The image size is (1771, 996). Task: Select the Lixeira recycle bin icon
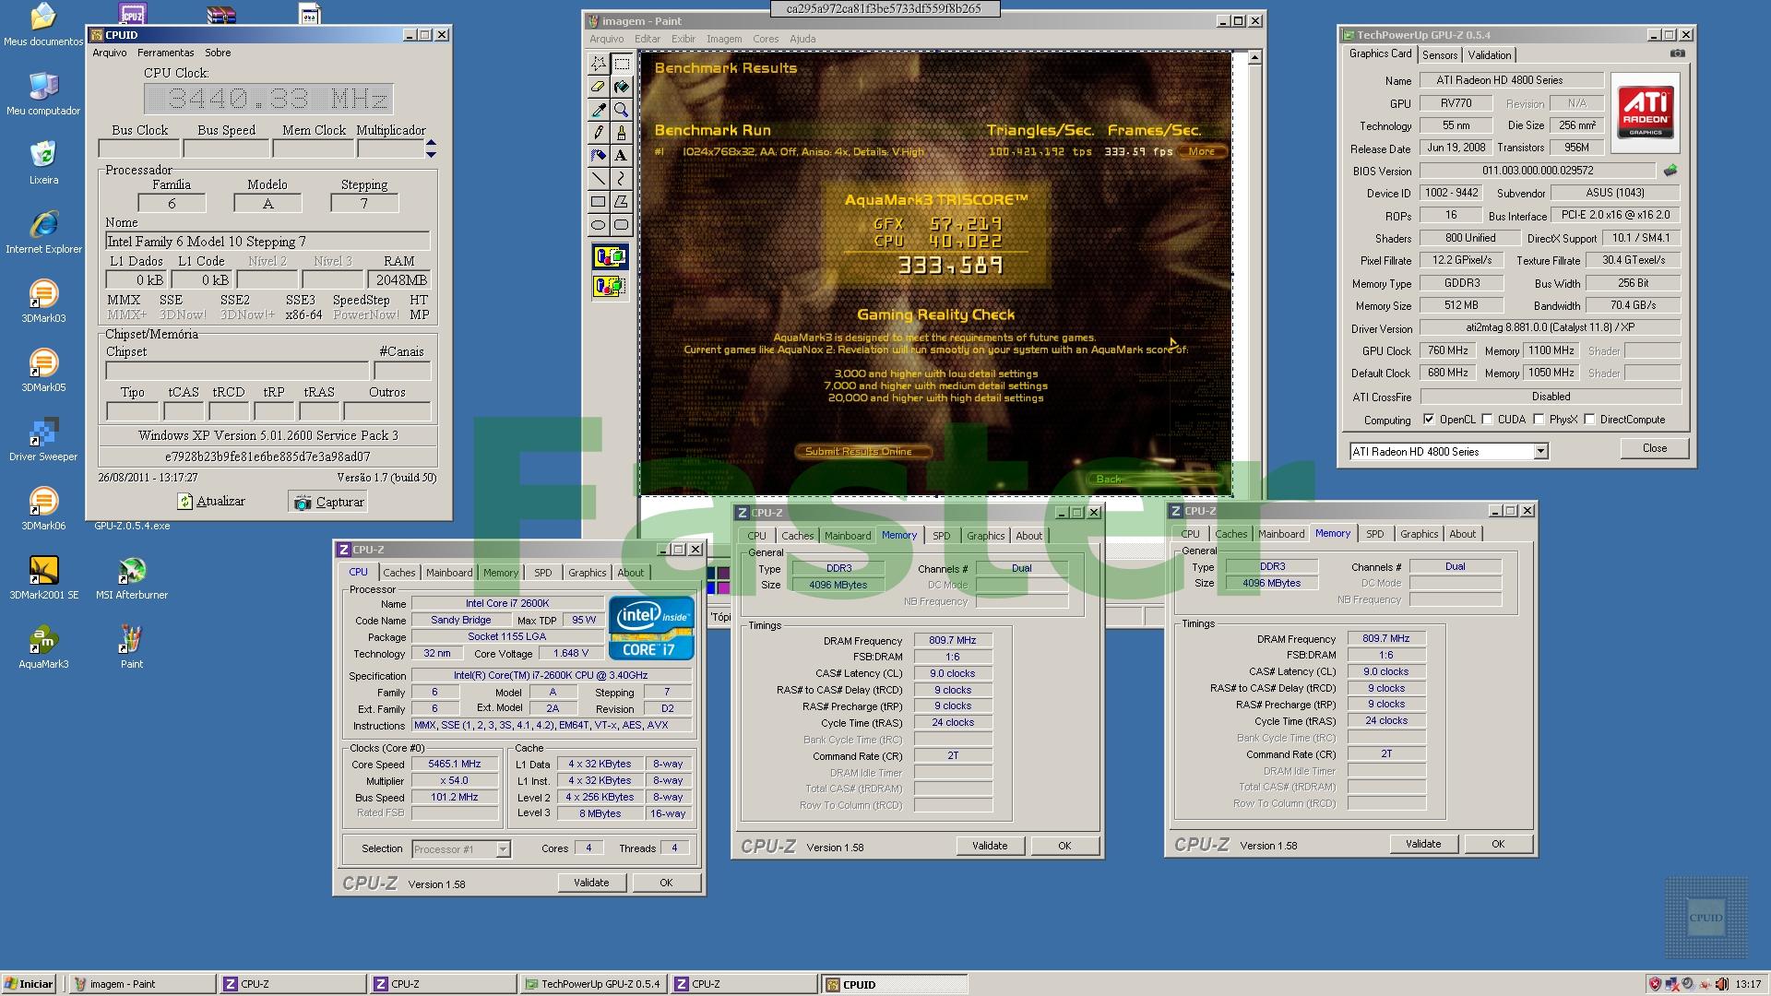click(x=43, y=162)
